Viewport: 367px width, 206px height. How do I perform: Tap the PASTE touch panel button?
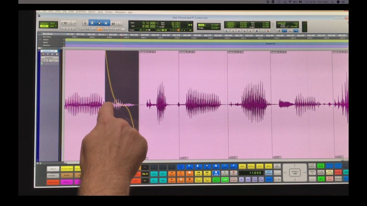[x=181, y=180]
